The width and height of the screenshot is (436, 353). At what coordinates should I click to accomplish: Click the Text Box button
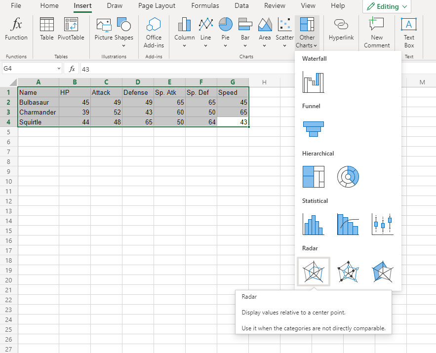[x=409, y=33]
